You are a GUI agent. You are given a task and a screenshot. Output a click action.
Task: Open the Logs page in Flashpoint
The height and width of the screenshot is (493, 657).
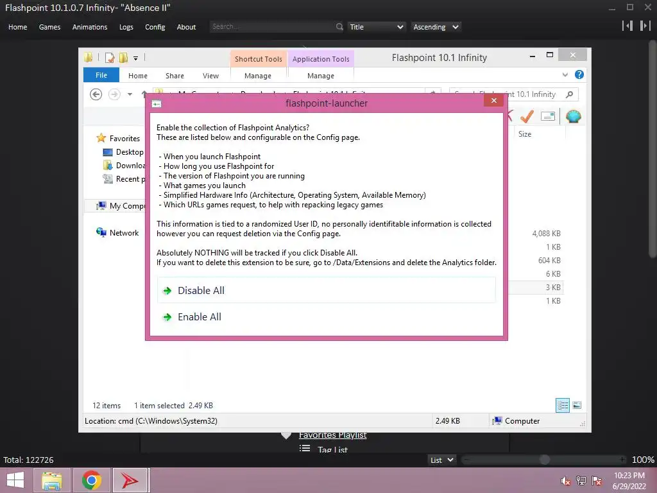pos(126,27)
